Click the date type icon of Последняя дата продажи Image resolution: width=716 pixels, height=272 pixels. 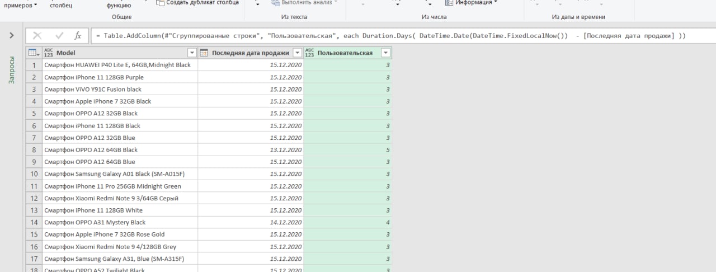click(x=204, y=53)
